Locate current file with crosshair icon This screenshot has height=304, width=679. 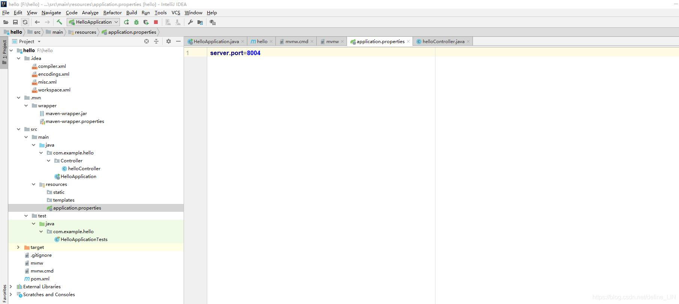point(147,41)
